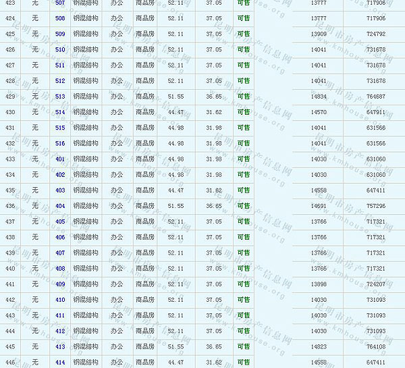Click 可售 status in row 436
The width and height of the screenshot is (405, 368).
(x=243, y=206)
